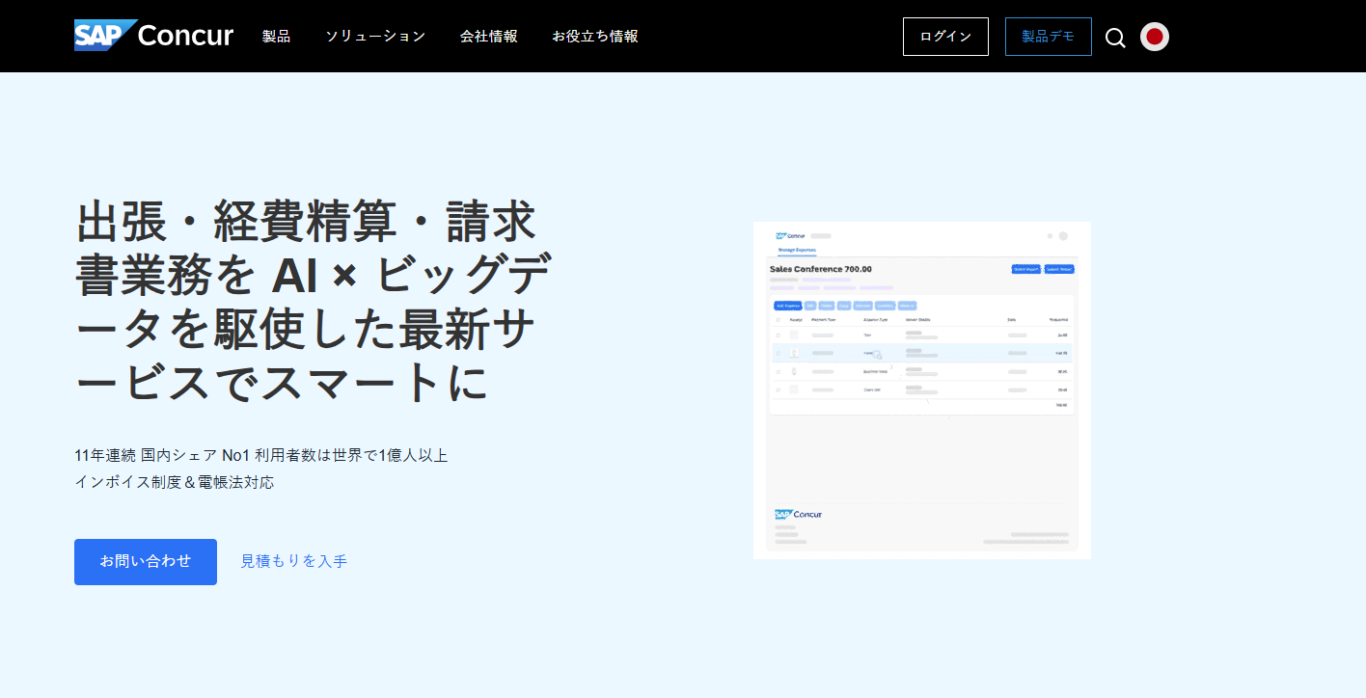The height and width of the screenshot is (698, 1366).
Task: Tick the select-all checkbox in preview table header
Action: (x=779, y=319)
